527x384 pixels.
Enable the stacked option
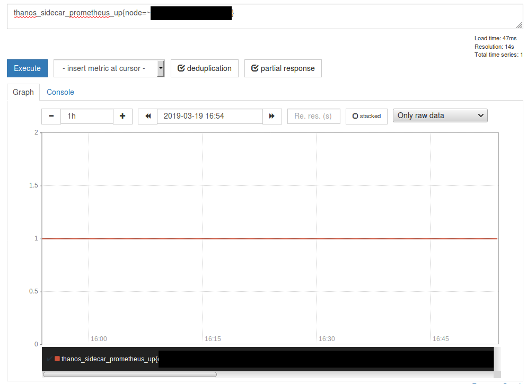coord(366,115)
